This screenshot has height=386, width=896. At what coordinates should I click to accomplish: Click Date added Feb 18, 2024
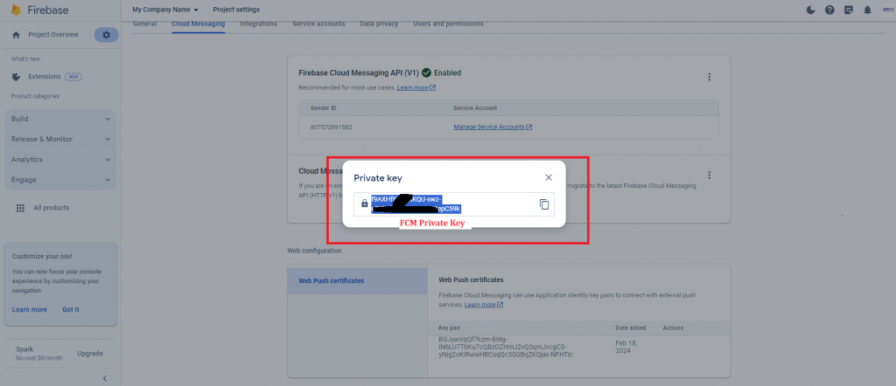626,347
